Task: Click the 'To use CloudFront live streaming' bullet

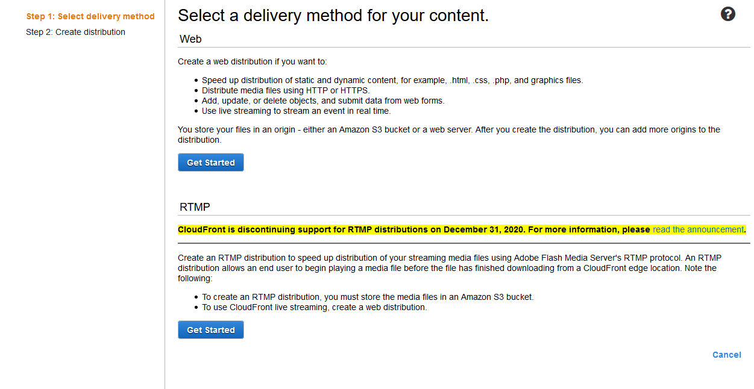Action: [314, 307]
